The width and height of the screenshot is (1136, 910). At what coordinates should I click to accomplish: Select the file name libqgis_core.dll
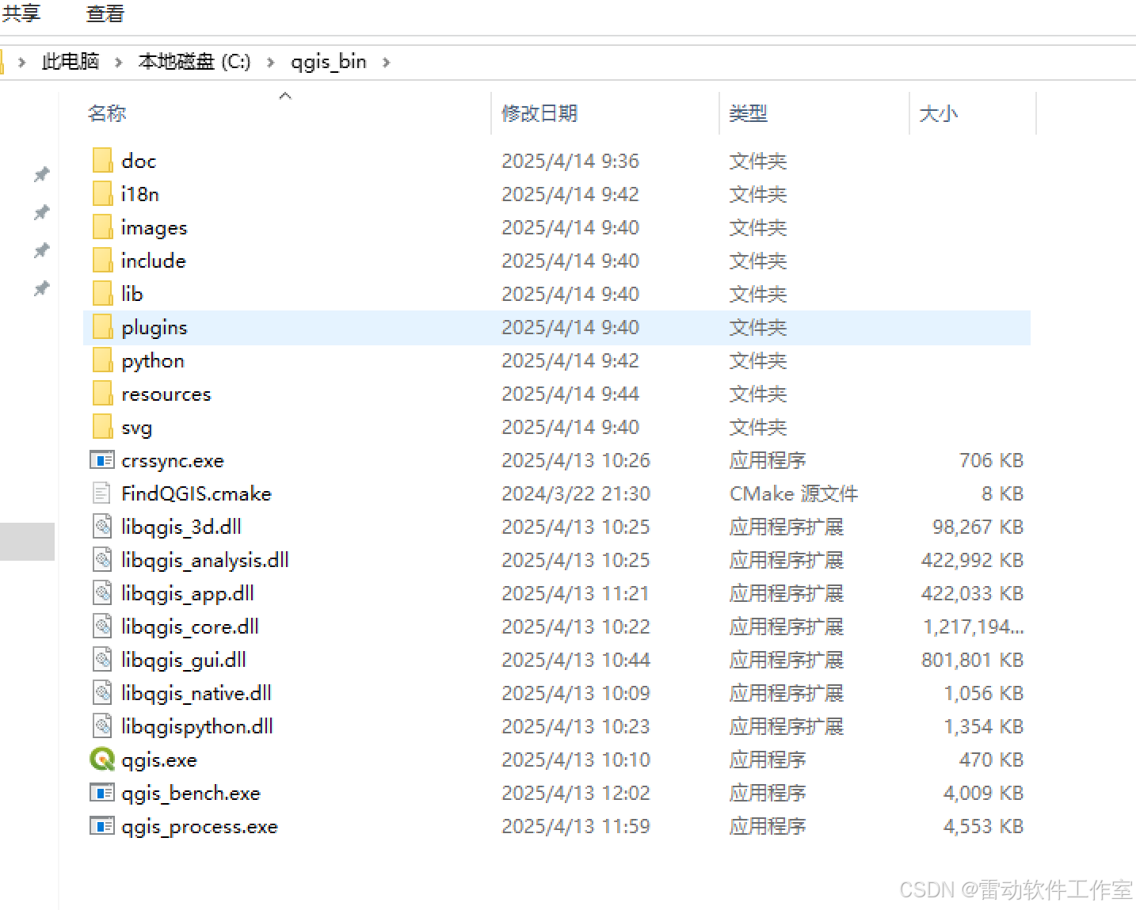coord(190,626)
